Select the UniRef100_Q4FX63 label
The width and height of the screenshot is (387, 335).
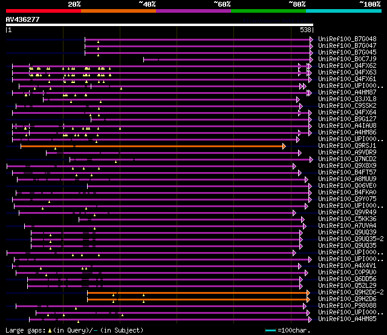point(347,73)
